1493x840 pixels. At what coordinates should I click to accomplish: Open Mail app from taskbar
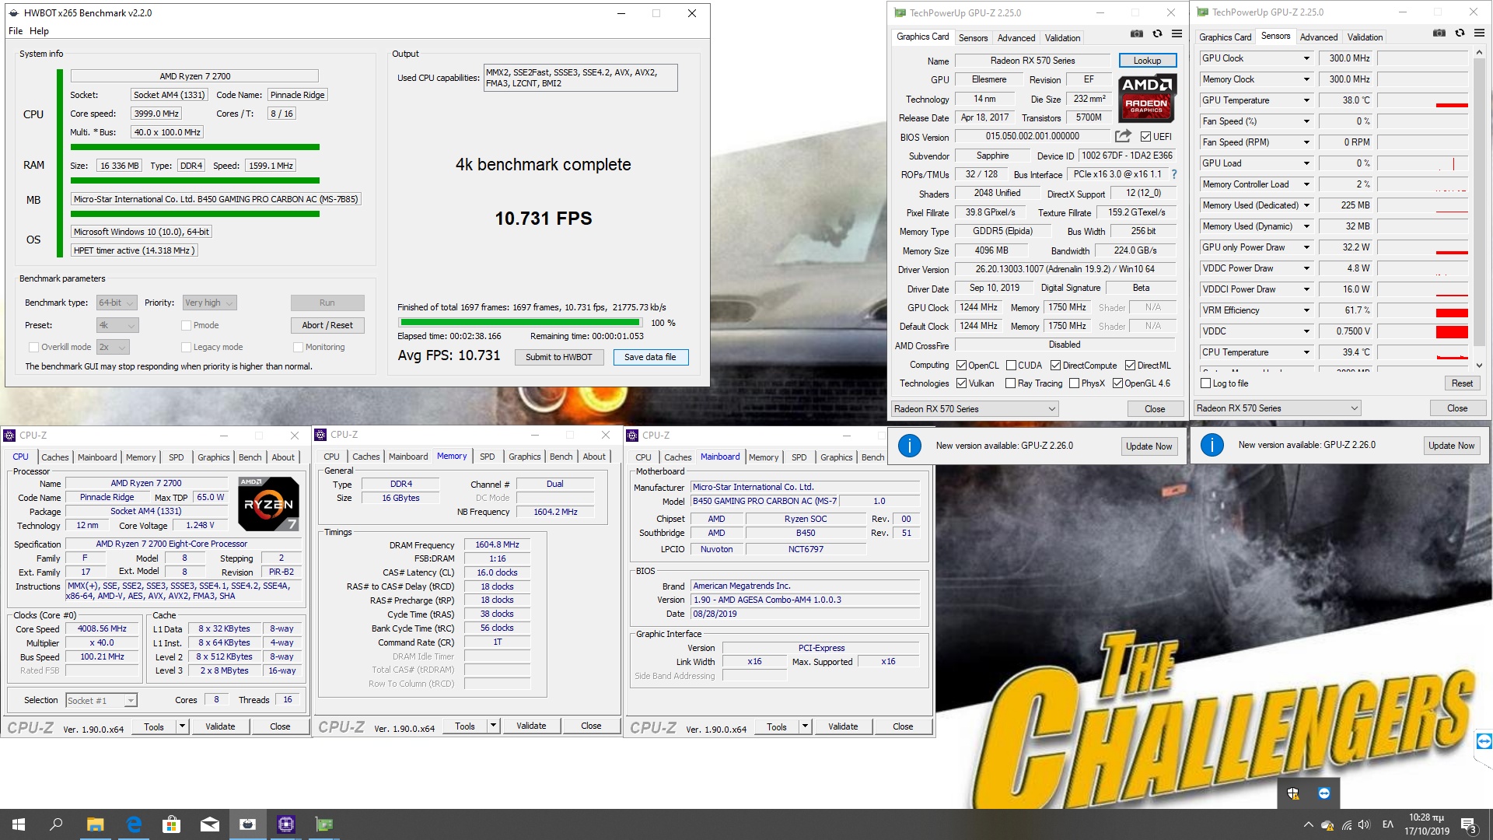click(x=209, y=824)
